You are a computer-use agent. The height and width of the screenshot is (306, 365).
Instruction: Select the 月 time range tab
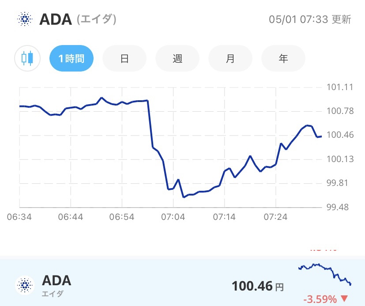[x=230, y=58]
